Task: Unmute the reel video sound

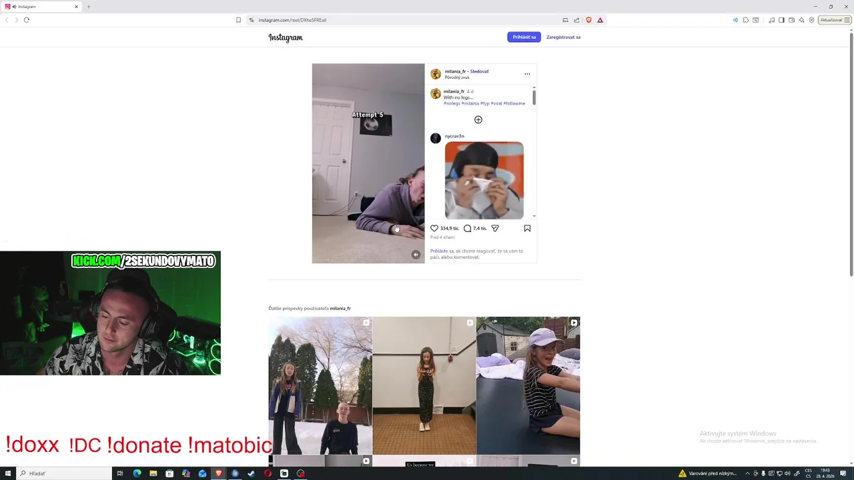Action: point(416,255)
